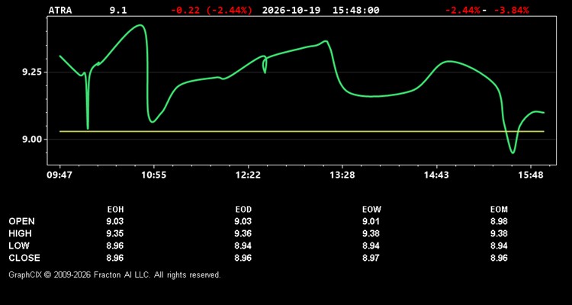Click the 9.25 price axis label
This screenshot has height=305, width=572.
pos(32,72)
